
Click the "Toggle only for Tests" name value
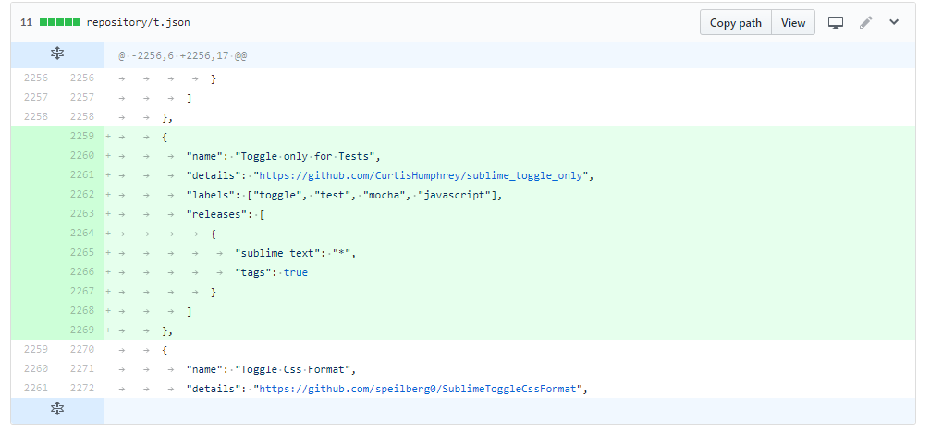pos(305,156)
